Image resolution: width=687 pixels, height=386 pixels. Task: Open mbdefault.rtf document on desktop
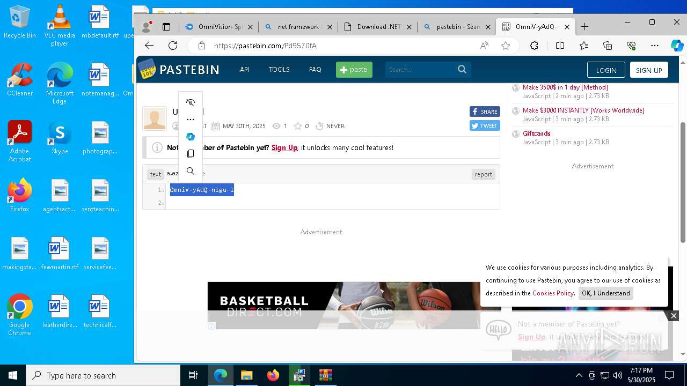(100, 21)
